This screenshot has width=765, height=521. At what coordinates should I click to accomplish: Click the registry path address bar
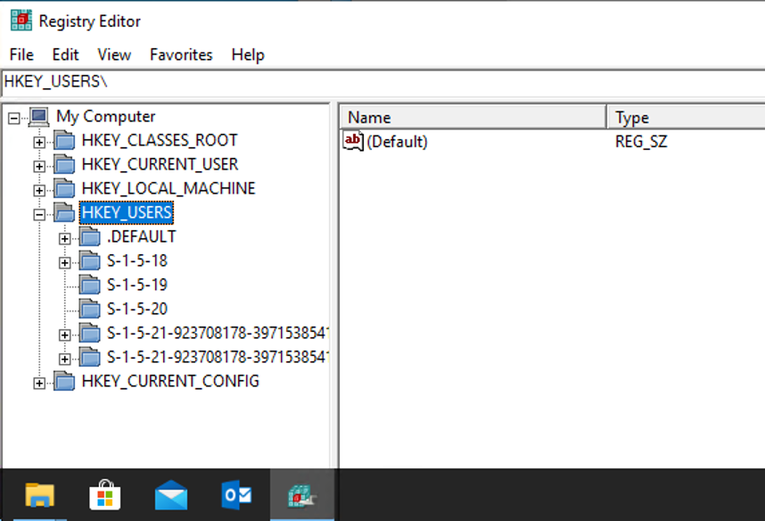pyautogui.click(x=383, y=81)
